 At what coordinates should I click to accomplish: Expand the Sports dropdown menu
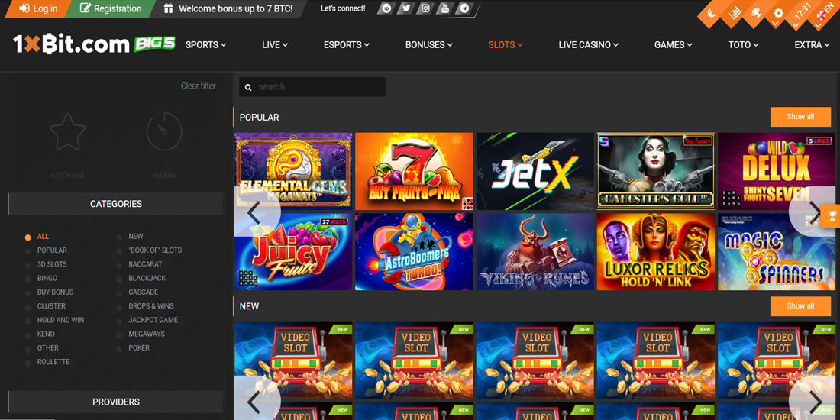point(205,45)
